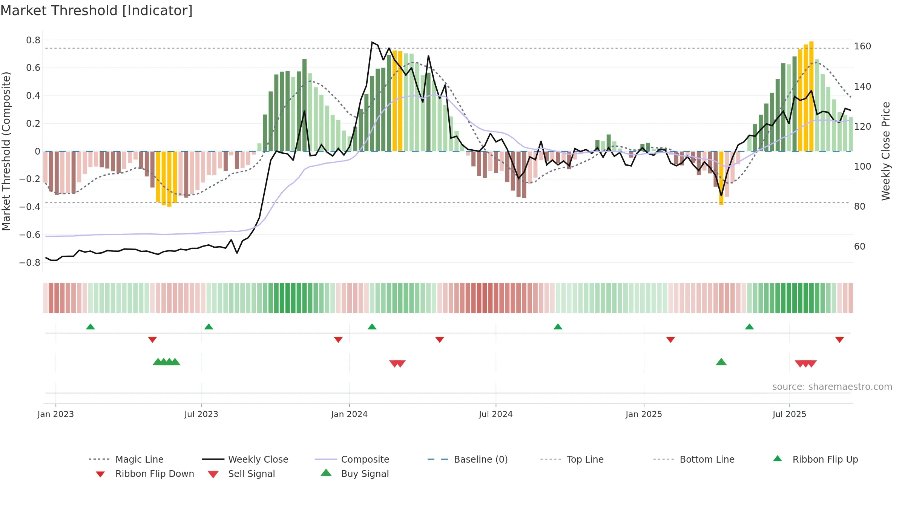Image resolution: width=905 pixels, height=509 pixels.
Task: Click the Ribbon Flip Up marker in September 2024
Action: [558, 327]
